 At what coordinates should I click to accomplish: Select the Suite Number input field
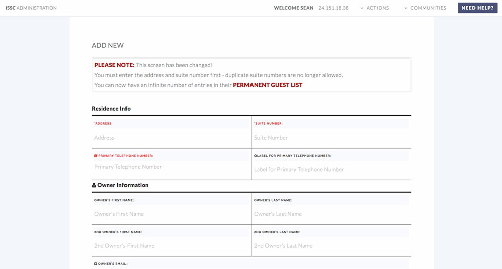[x=331, y=138]
